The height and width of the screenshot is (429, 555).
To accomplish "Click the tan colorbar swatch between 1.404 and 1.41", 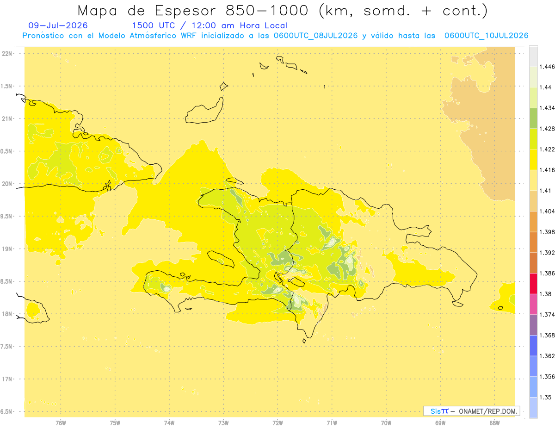I will pyautogui.click(x=533, y=201).
